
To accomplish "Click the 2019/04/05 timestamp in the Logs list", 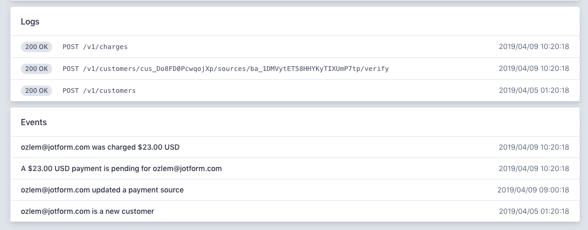I will click(x=534, y=90).
